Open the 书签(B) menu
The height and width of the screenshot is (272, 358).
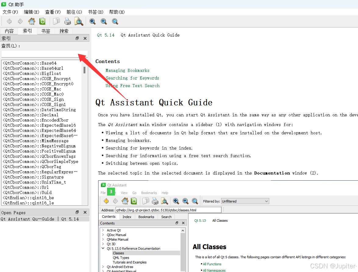click(96, 12)
